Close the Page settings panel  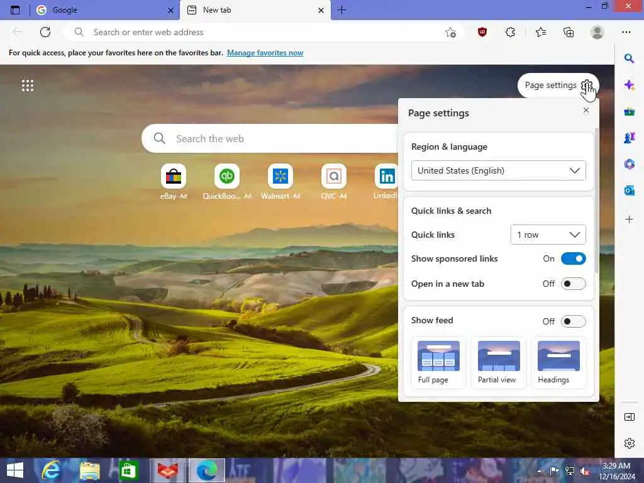(x=586, y=110)
